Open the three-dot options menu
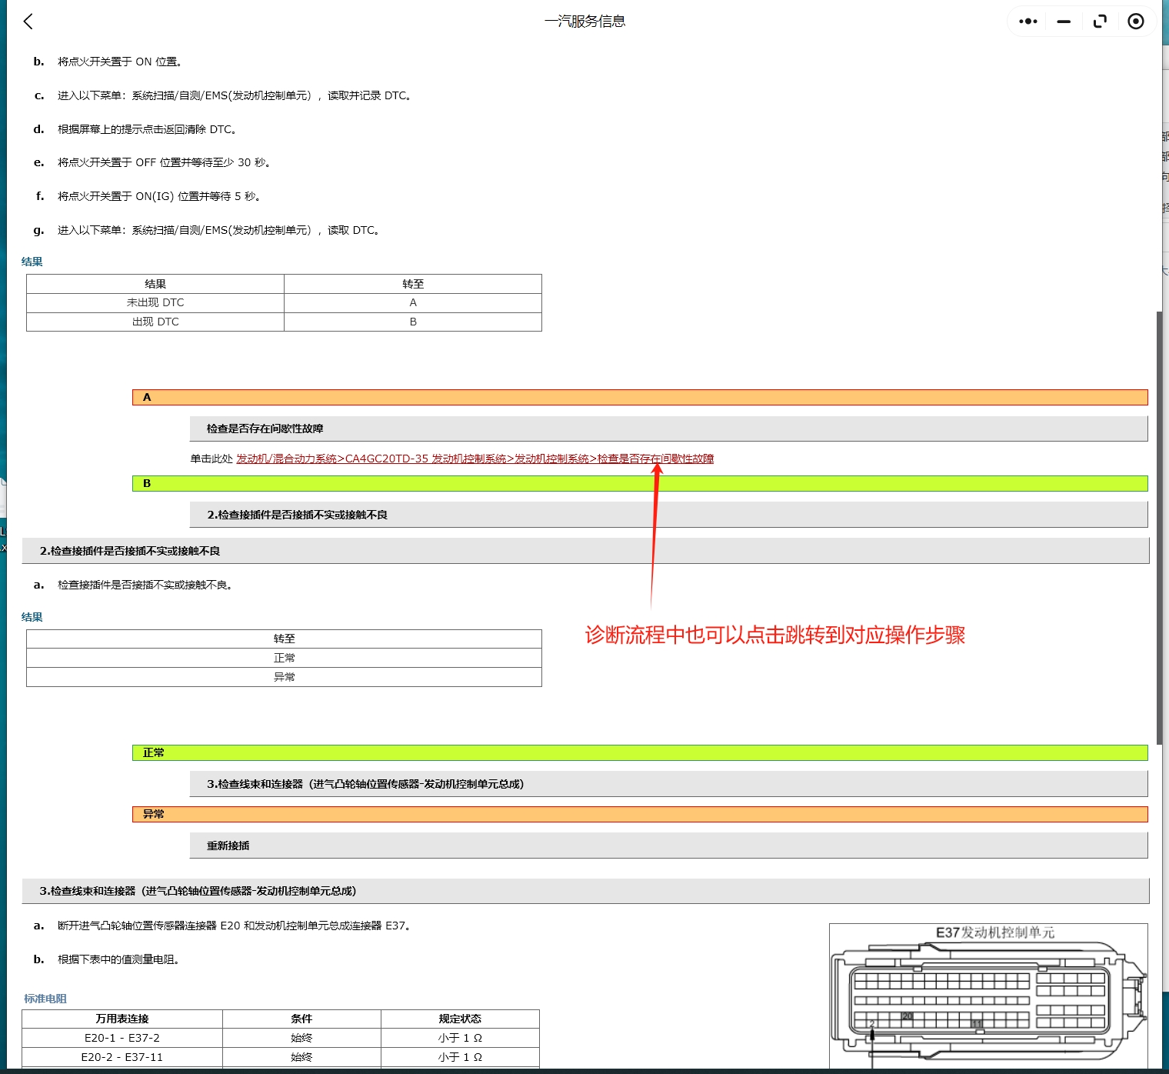The height and width of the screenshot is (1074, 1169). click(x=1027, y=21)
